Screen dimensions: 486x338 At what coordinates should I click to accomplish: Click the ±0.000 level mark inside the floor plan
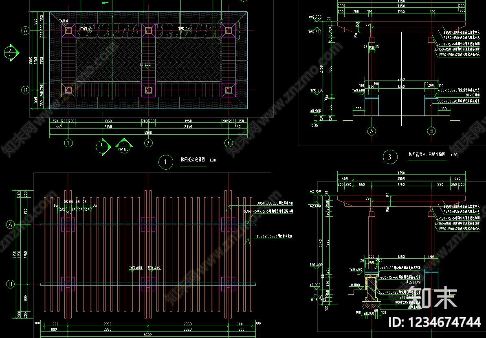coord(145,64)
